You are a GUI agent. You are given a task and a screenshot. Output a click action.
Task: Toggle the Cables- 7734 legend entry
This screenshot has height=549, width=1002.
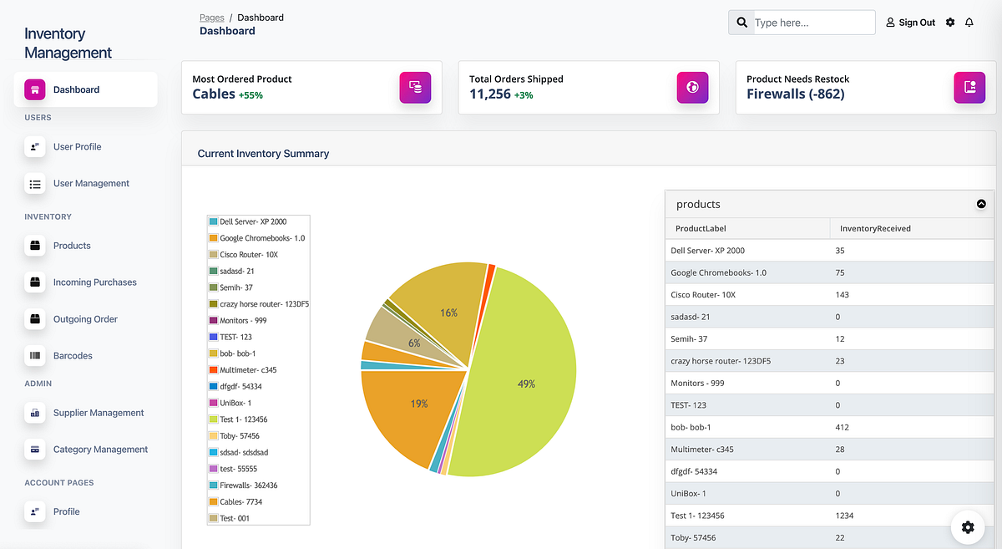coord(243,501)
